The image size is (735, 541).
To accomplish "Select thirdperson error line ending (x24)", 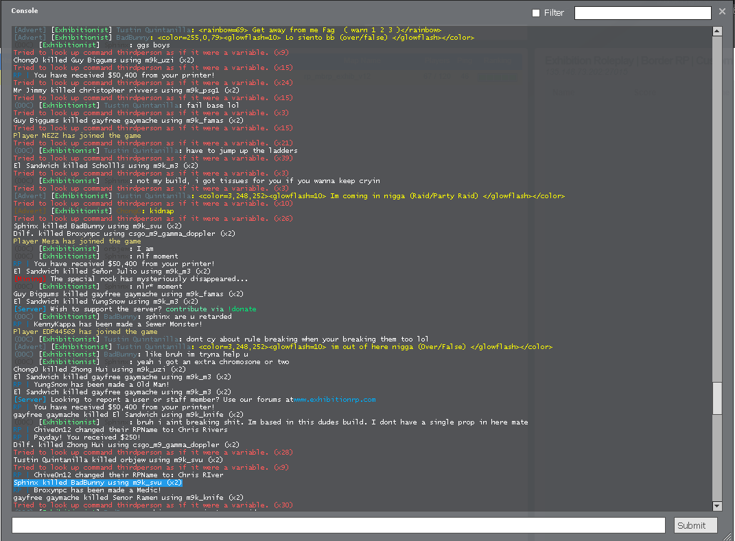I will pos(153,83).
